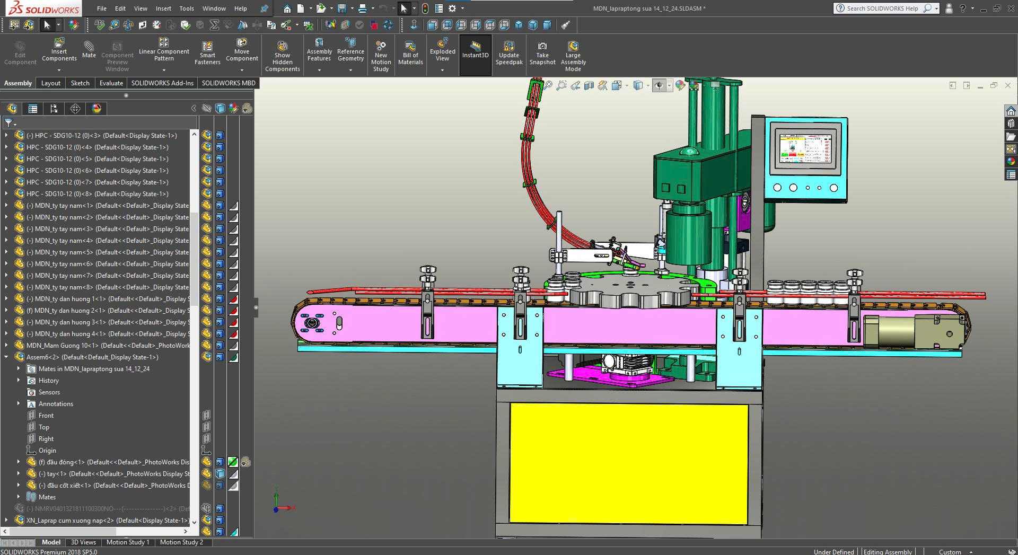The height and width of the screenshot is (555, 1018).
Task: Open the Tools menu
Action: [187, 8]
